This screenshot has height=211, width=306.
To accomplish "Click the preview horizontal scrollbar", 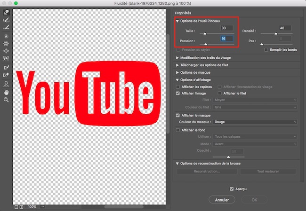I will tap(124, 207).
